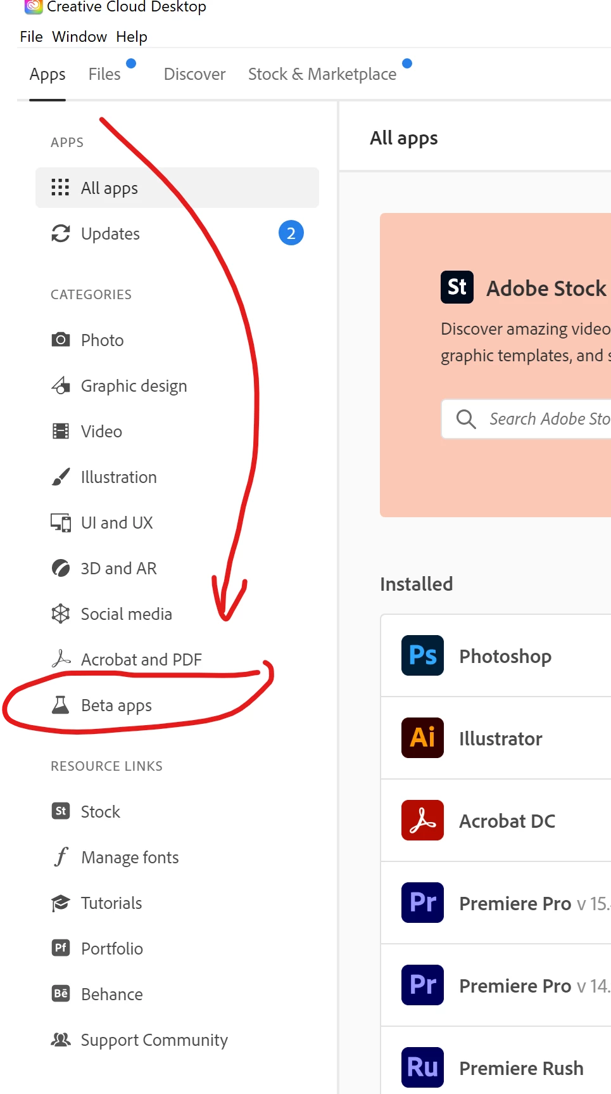Select the Video category label
The width and height of the screenshot is (611, 1094).
point(101,432)
